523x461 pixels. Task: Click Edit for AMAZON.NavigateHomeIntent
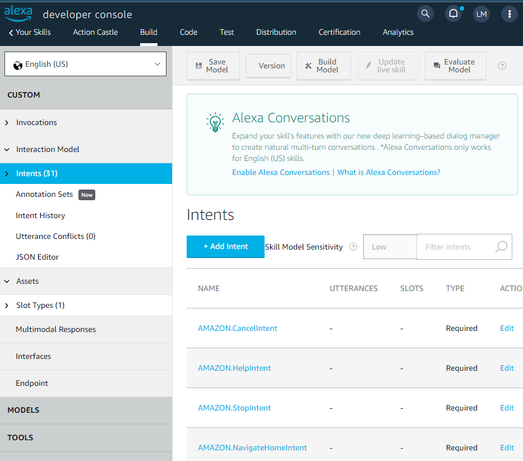click(507, 448)
